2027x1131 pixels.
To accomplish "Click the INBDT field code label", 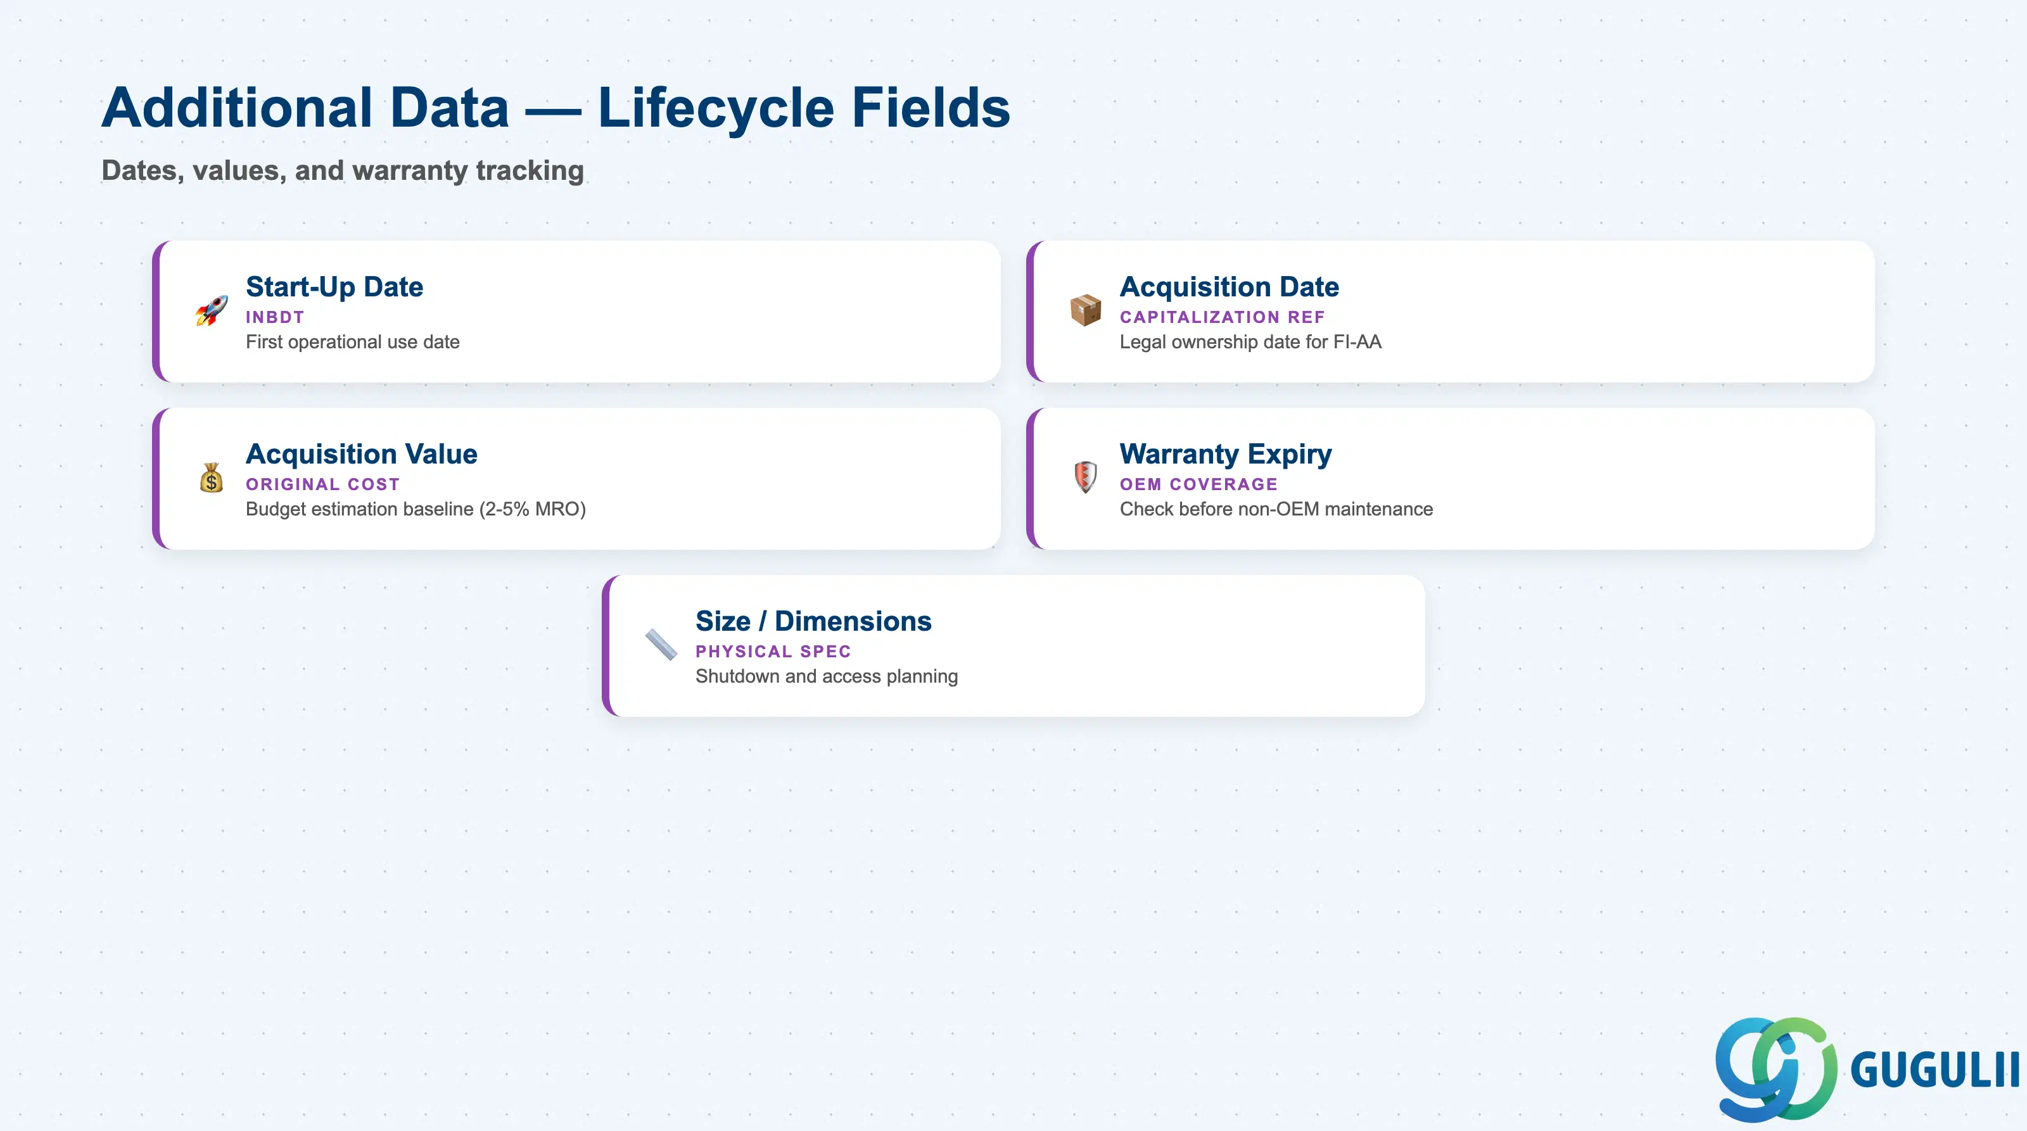I will point(275,317).
